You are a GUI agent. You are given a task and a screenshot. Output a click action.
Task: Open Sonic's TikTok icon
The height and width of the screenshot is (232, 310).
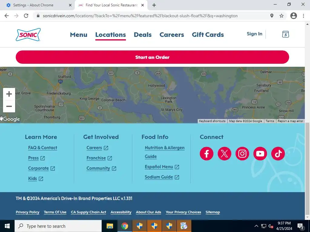(x=278, y=153)
